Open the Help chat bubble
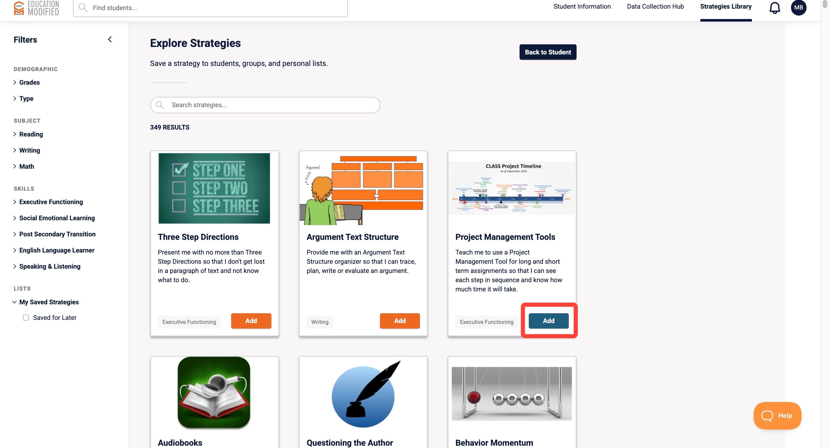 click(x=777, y=415)
